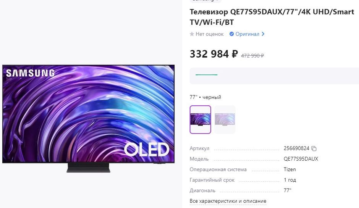
Task: Expand the chevron next to Оригинал
Action: 263,34
